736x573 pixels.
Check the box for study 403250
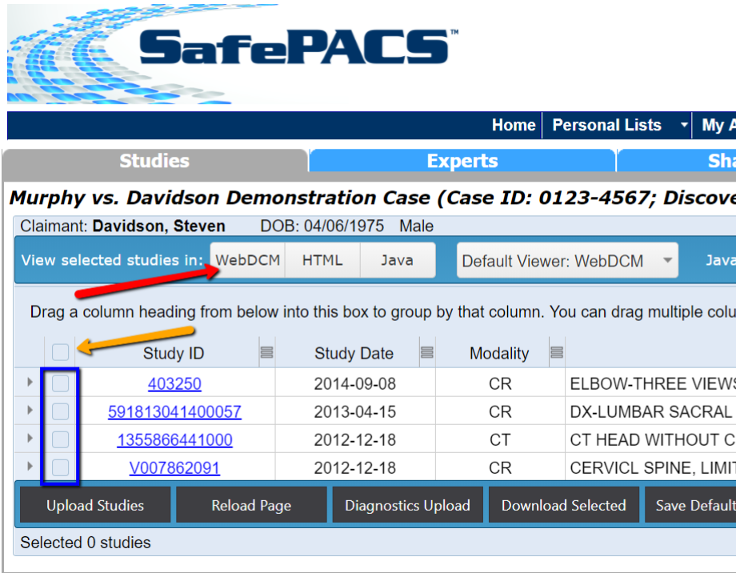[x=60, y=383]
